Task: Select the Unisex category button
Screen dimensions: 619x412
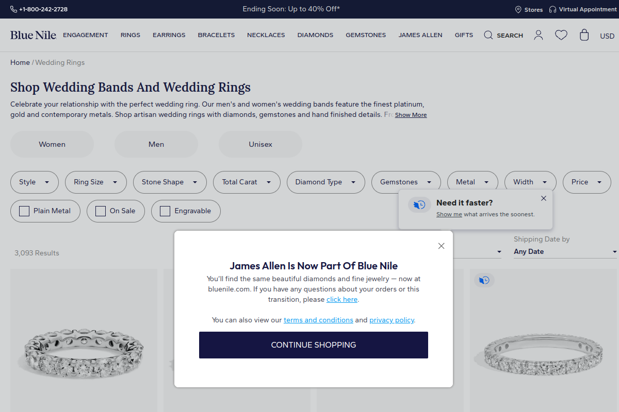Action: (260, 144)
